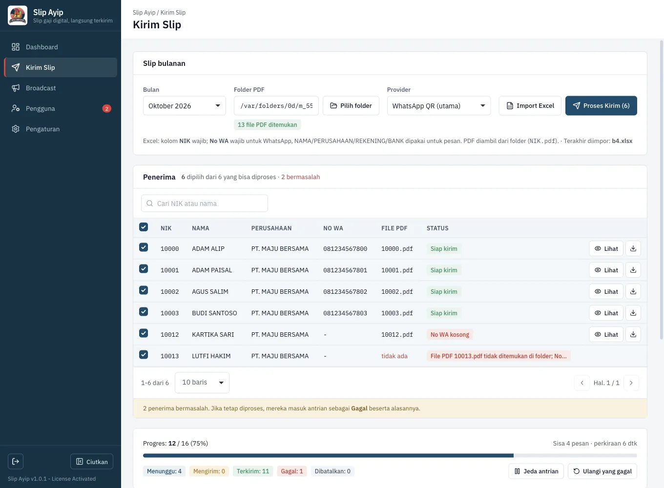Click Jeda antrian to pause queue
The width and height of the screenshot is (664, 488).
coord(536,471)
